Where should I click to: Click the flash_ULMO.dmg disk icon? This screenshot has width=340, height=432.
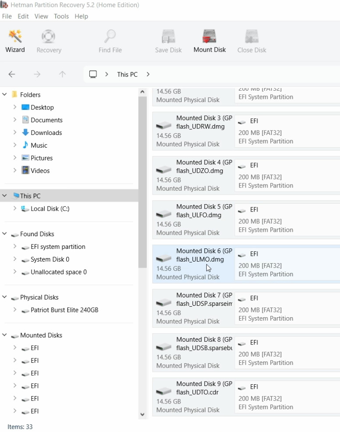click(x=164, y=258)
